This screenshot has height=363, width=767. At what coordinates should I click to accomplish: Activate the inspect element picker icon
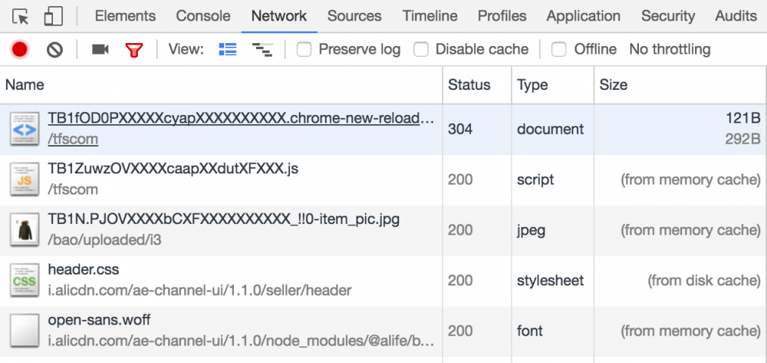coord(21,17)
